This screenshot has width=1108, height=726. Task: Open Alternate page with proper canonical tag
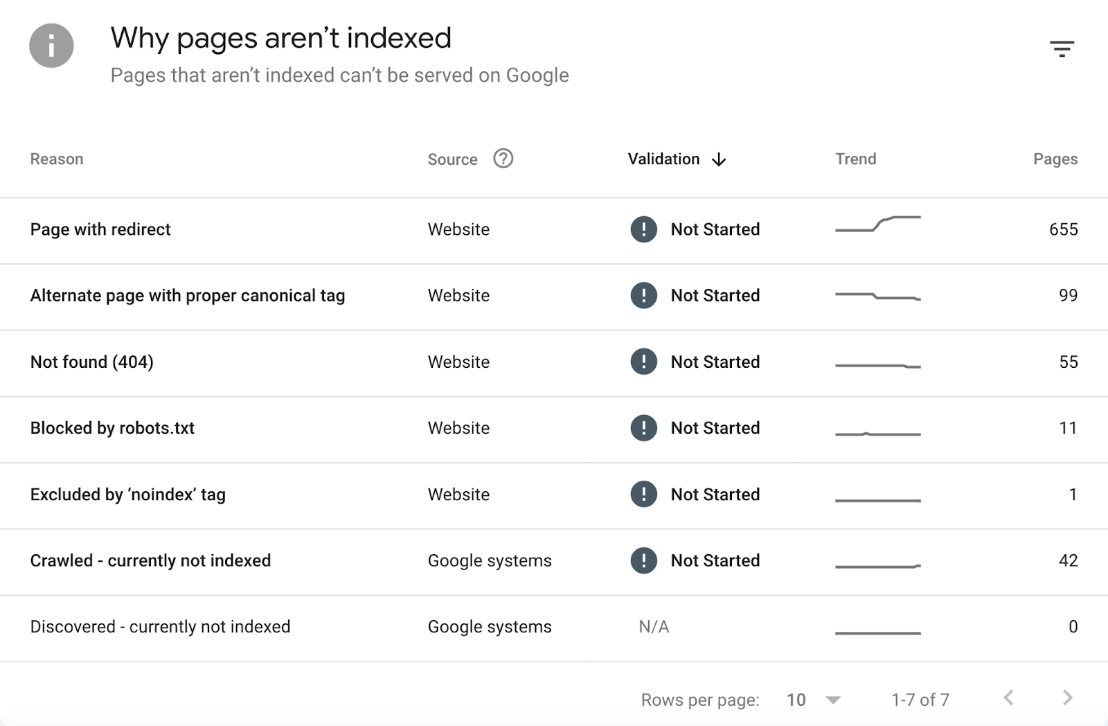(188, 296)
